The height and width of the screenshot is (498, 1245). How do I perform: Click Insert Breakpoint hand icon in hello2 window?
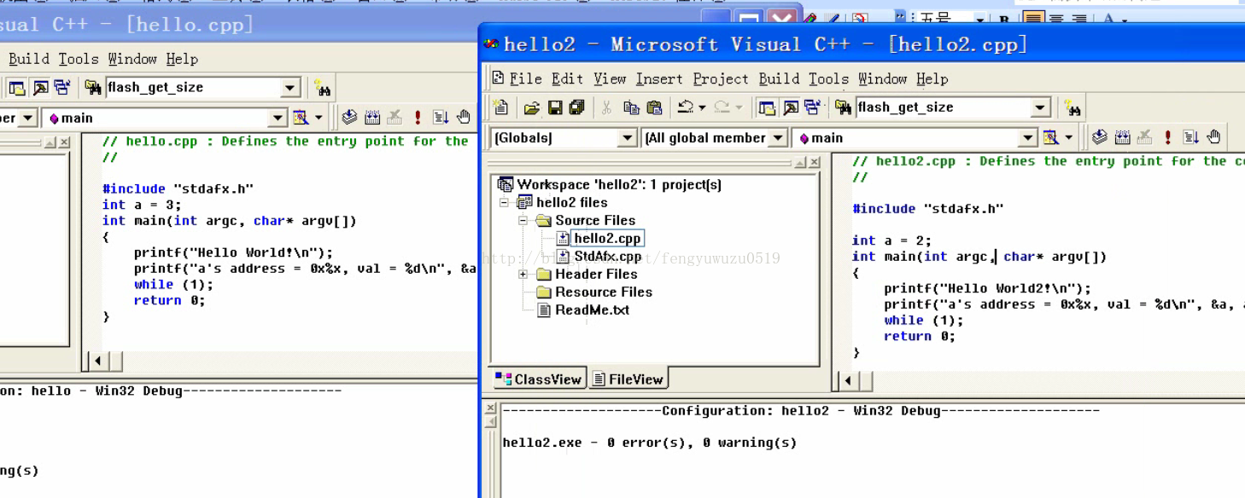[x=1213, y=137]
